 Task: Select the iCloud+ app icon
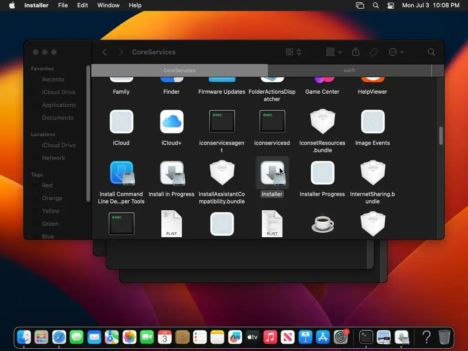point(172,122)
